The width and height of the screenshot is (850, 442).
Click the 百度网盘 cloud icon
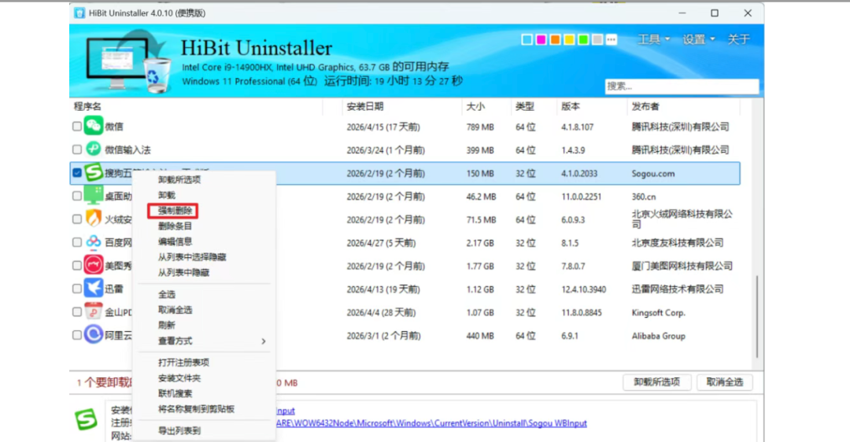[93, 242]
